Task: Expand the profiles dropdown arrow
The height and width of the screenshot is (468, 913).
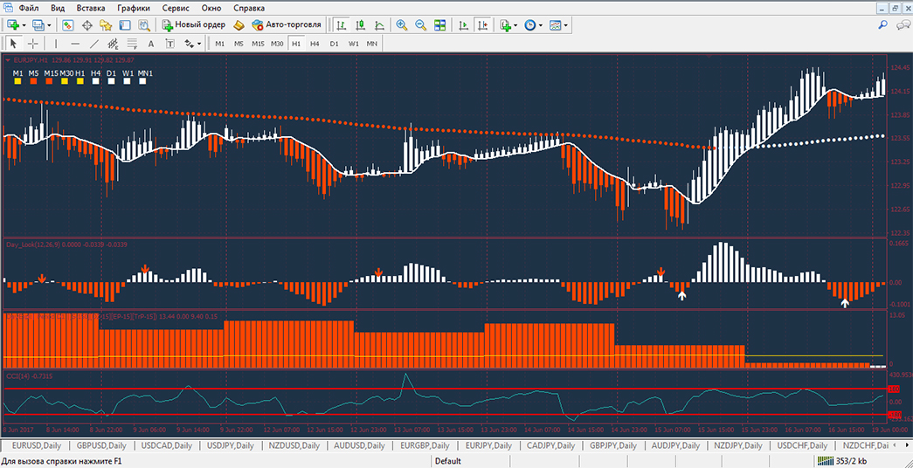Action: 49,25
